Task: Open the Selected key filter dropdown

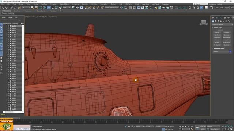Action: 214,126
